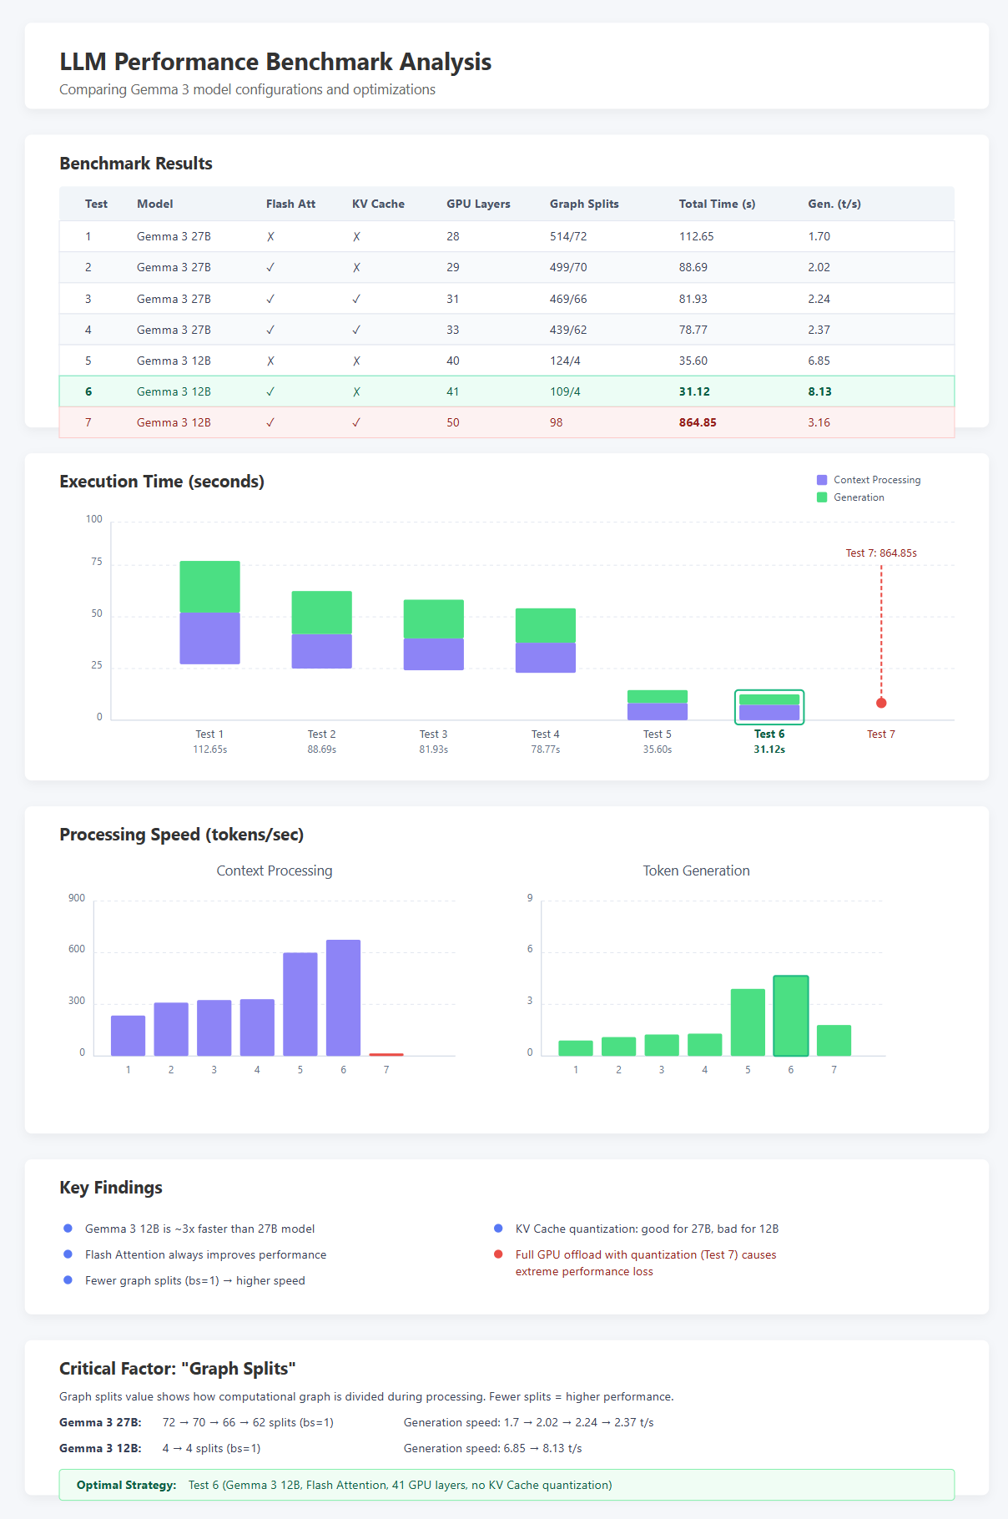1008x1519 pixels.
Task: Click the KV Cache checkmark in row 3
Action: (x=356, y=299)
